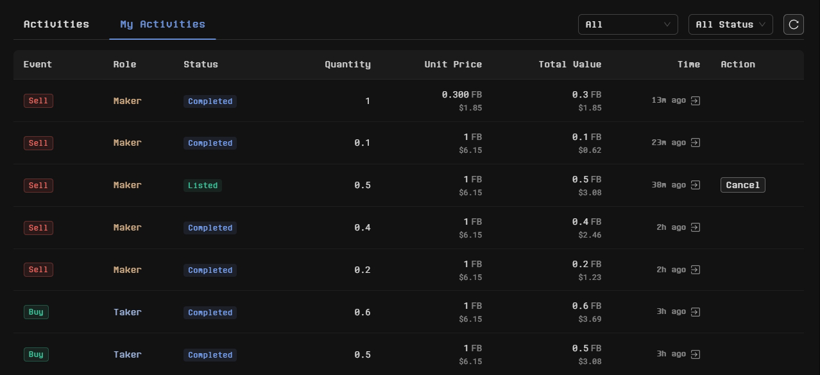This screenshot has width=820, height=375.
Task: Open transaction link for 0.6 quantity buy
Action: click(696, 312)
